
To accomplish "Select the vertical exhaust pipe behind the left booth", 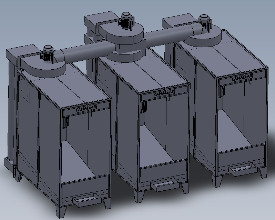I will pos(12,111).
